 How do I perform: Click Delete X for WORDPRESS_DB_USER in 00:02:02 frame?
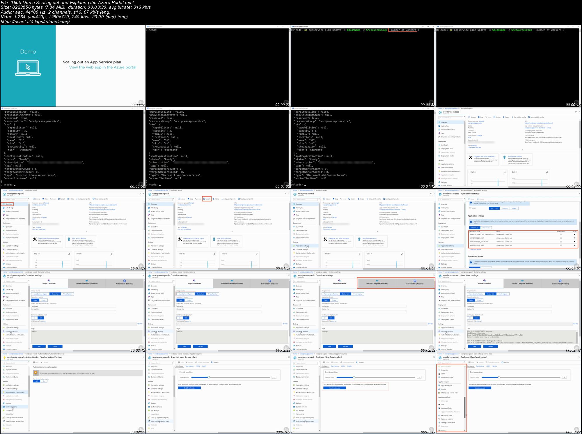pos(574,245)
